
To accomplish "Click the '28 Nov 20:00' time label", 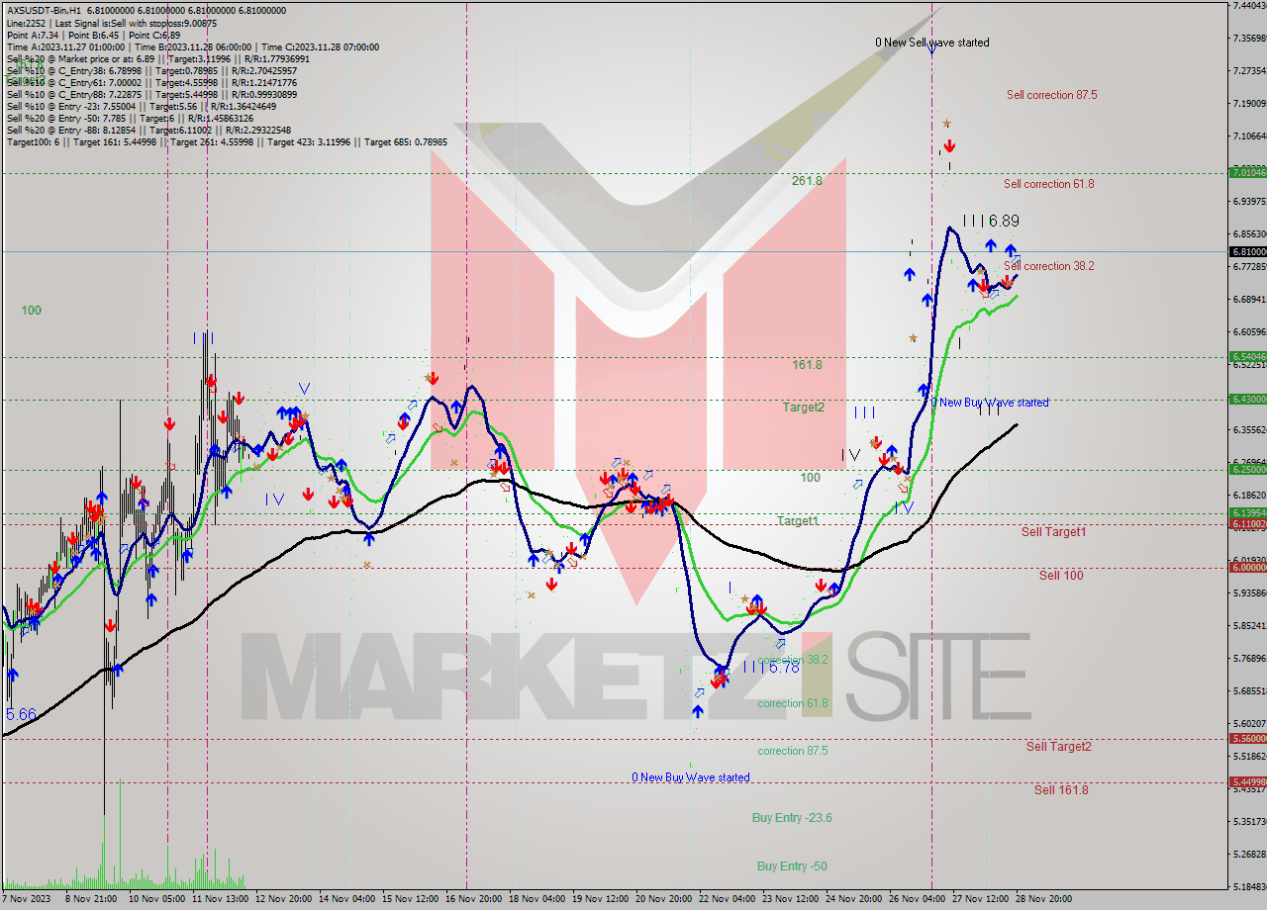I will [x=1043, y=900].
